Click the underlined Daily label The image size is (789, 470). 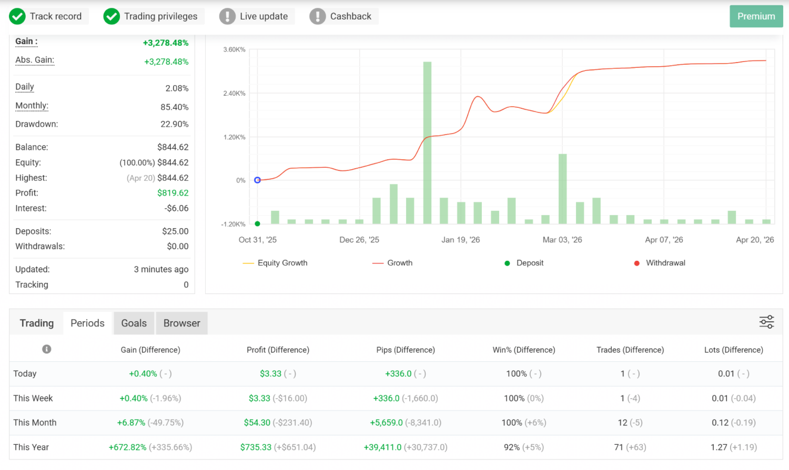(24, 87)
